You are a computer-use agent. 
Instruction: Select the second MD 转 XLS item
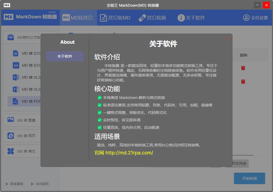click(24, 89)
